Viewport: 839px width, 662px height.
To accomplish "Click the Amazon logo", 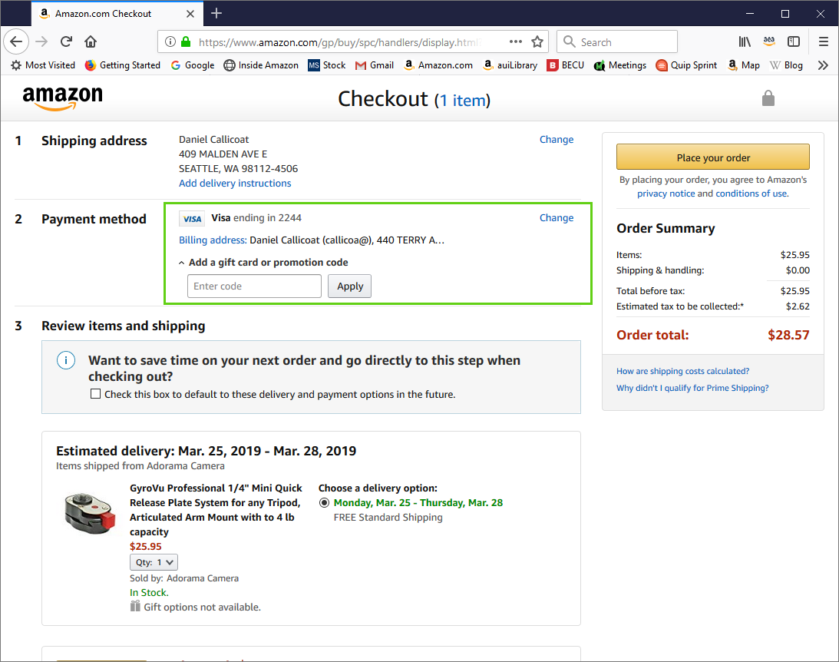I will tap(62, 98).
